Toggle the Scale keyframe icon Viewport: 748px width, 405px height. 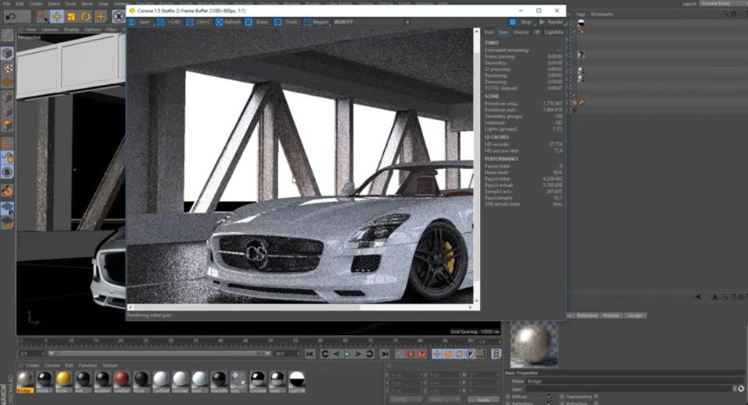448,354
